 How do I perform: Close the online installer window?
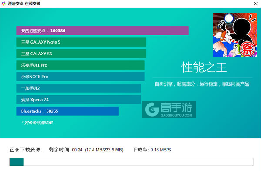256,3
